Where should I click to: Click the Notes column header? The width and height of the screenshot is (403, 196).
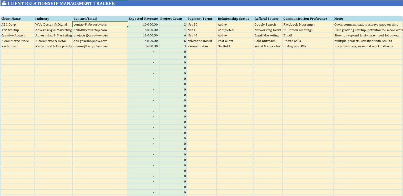339,18
